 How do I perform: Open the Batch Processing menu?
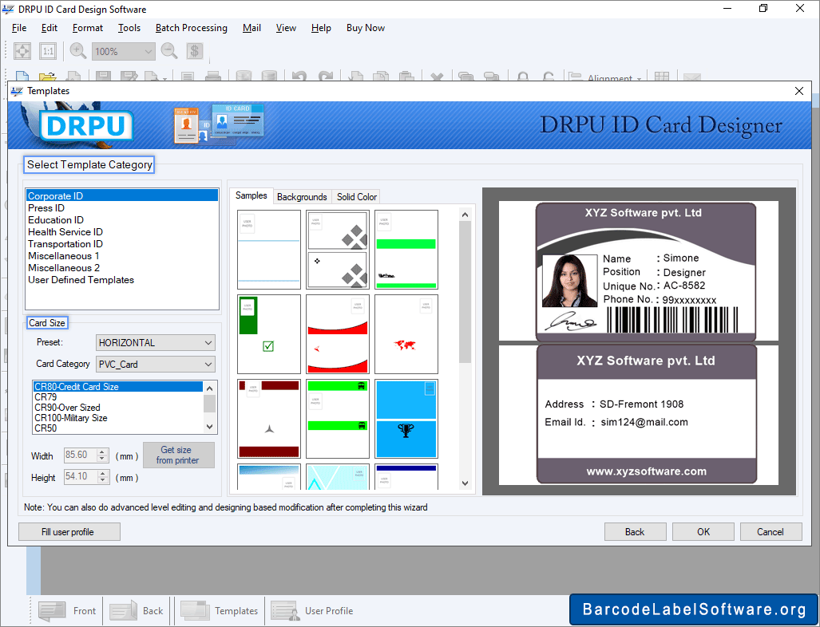pyautogui.click(x=192, y=28)
